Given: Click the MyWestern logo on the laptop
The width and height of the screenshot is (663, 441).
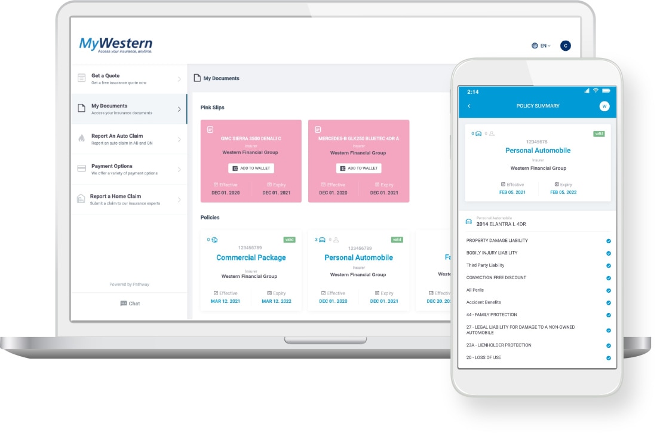Looking at the screenshot, I should [x=116, y=45].
